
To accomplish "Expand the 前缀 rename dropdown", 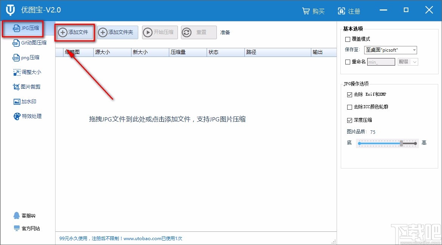I will pyautogui.click(x=408, y=61).
